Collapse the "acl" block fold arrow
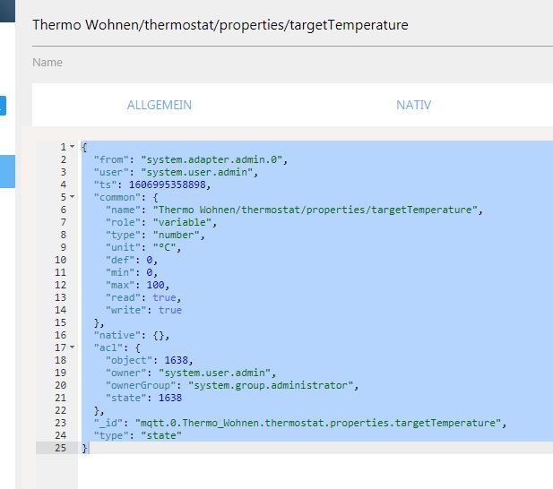 click(x=73, y=347)
